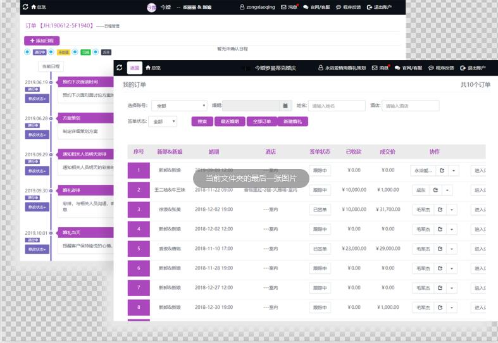Open the 婚礼彩排 schedule entry
Image resolution: width=498 pixels, height=343 pixels.
point(85,190)
